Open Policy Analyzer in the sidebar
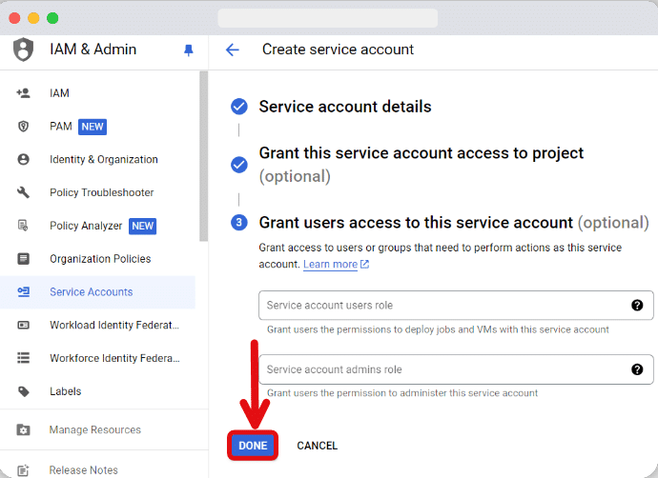 click(86, 226)
